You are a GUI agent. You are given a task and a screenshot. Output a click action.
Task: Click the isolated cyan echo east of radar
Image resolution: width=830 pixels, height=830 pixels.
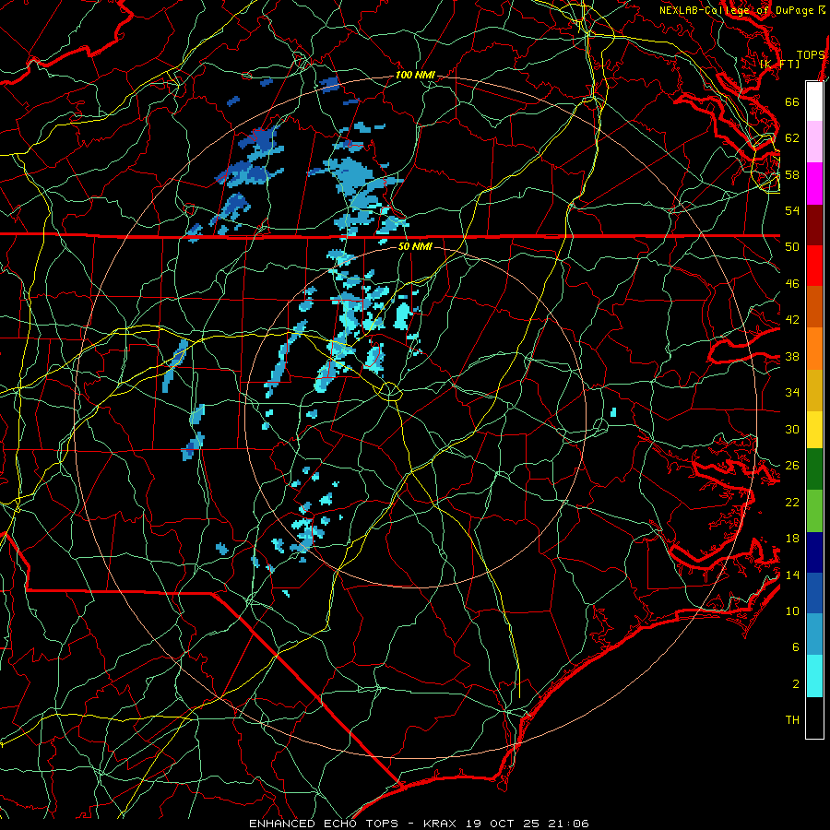[x=613, y=412]
